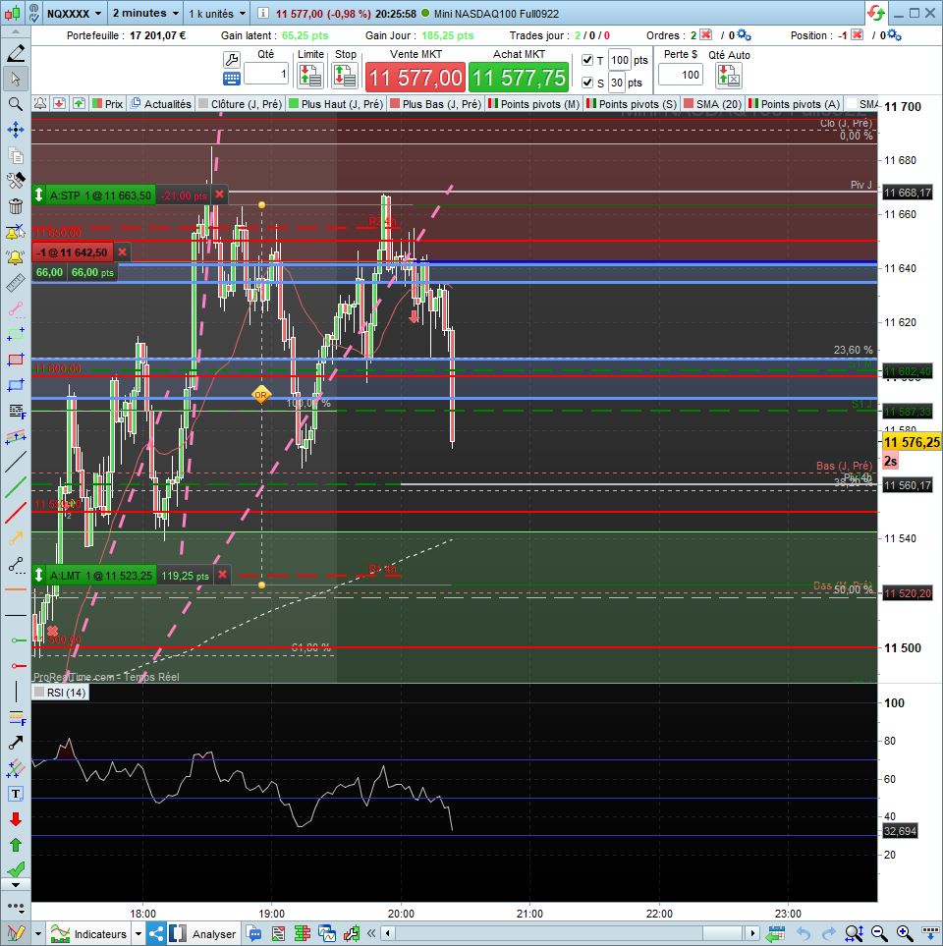Click the zoom in magnifier icon
943x946 pixels.
tap(905, 934)
